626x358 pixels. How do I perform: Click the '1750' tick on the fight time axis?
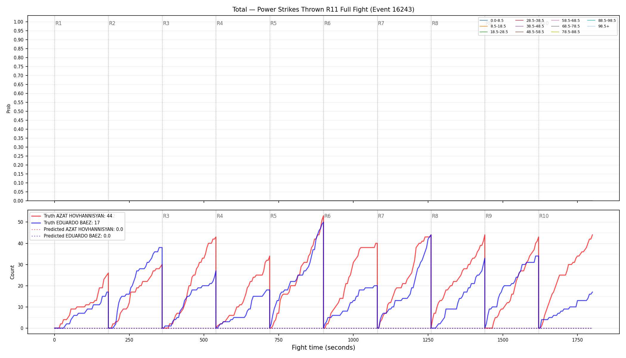pyautogui.click(x=577, y=340)
